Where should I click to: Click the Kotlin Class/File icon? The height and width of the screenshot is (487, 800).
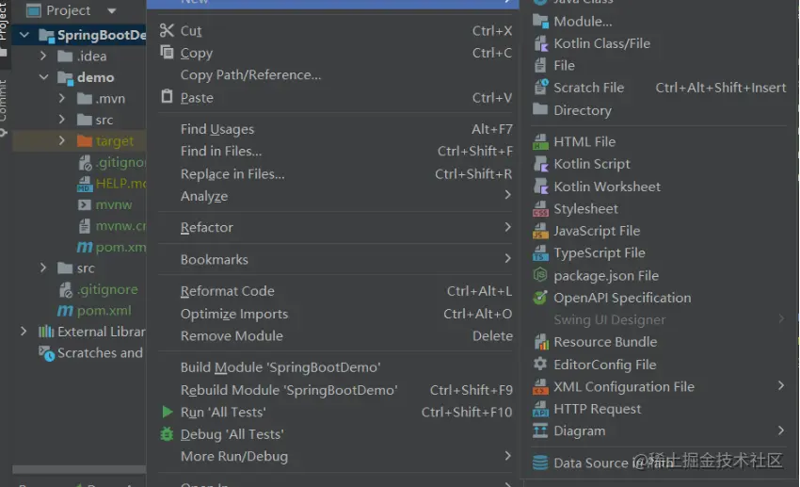540,43
